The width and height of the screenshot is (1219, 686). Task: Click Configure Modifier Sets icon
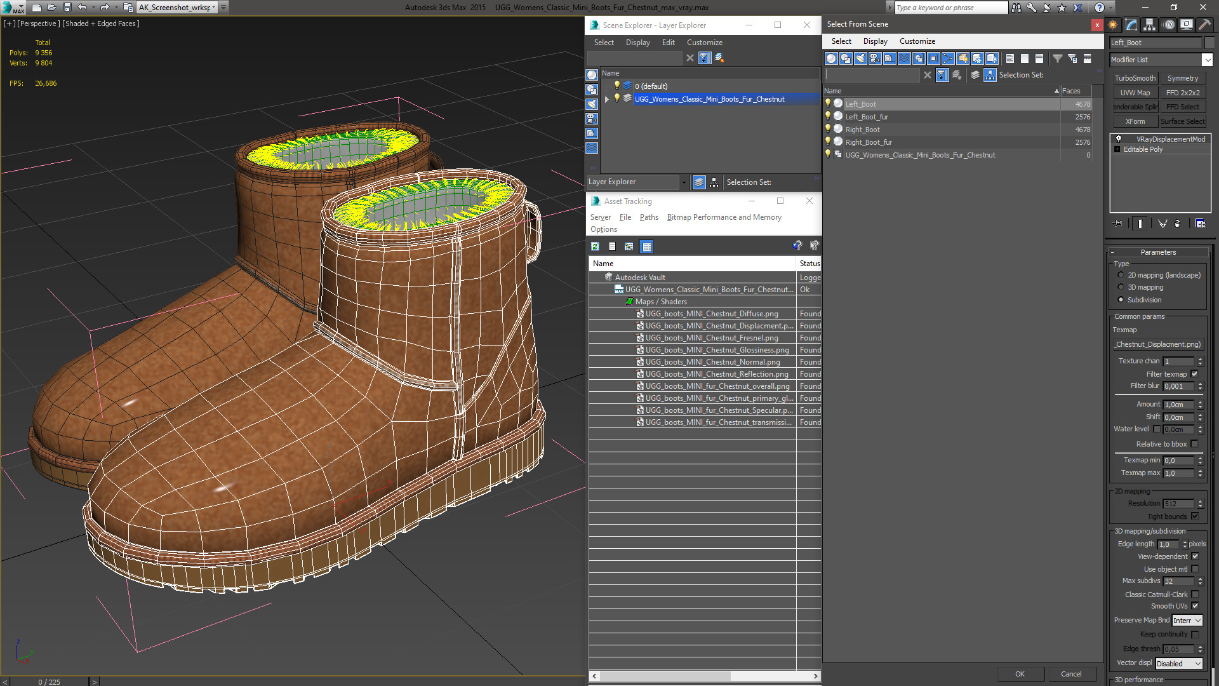click(x=1200, y=224)
